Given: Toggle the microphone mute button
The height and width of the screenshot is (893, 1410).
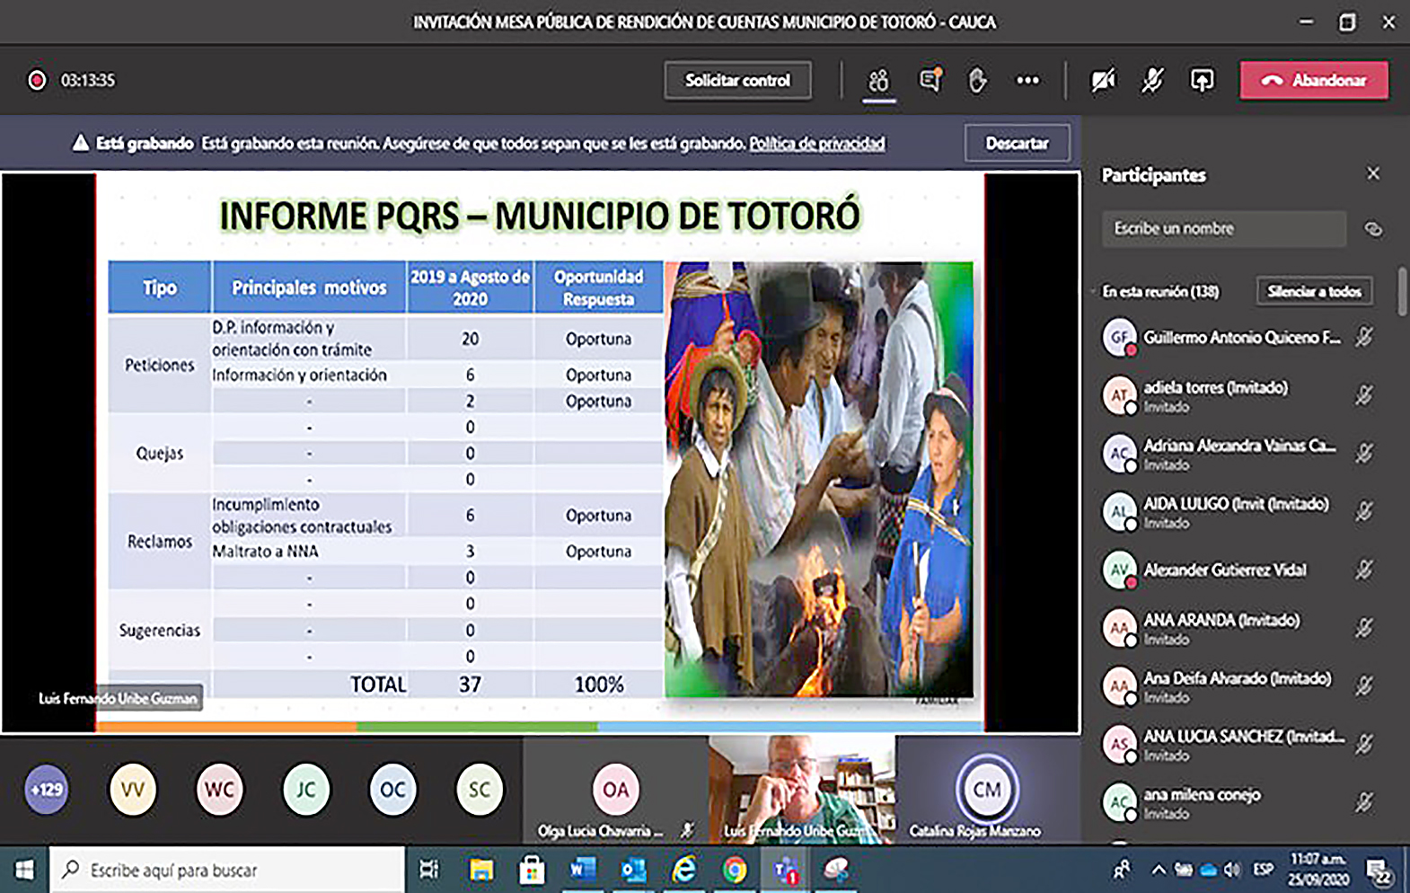Looking at the screenshot, I should coord(1152,81).
